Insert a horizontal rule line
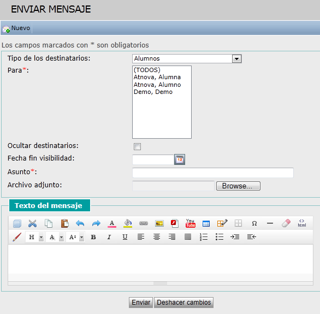The height and width of the screenshot is (314, 320). (270, 223)
